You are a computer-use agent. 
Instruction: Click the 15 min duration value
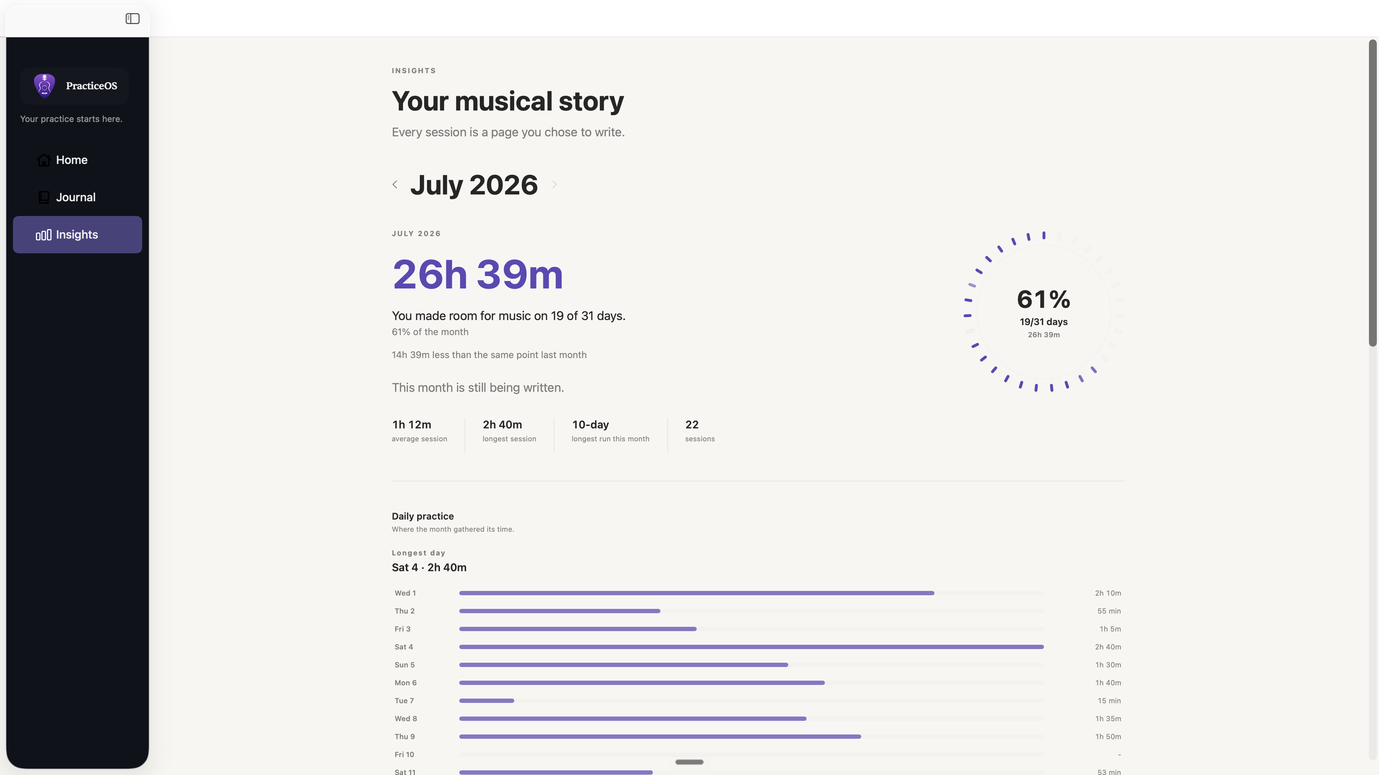[x=1109, y=701]
